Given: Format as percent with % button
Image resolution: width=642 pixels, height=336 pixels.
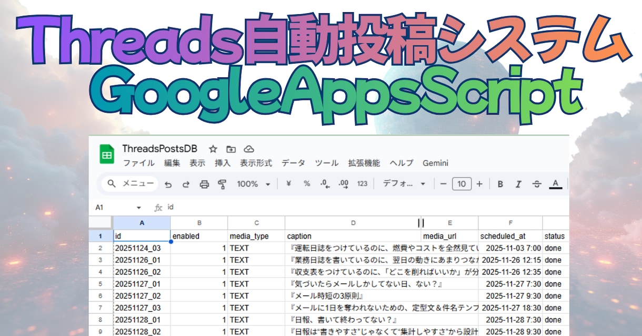Looking at the screenshot, I should point(307,184).
